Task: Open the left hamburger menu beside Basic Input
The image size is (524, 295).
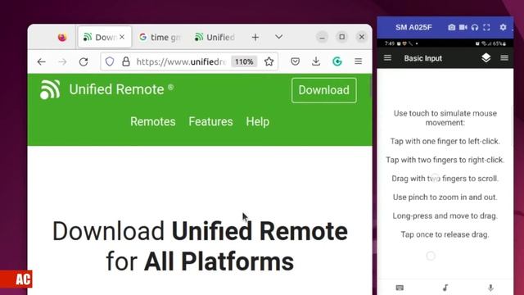Action: coord(387,58)
